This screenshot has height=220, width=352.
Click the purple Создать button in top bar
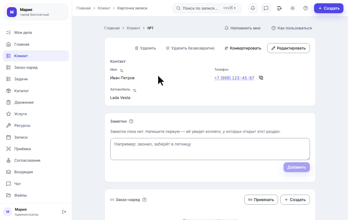(x=329, y=8)
